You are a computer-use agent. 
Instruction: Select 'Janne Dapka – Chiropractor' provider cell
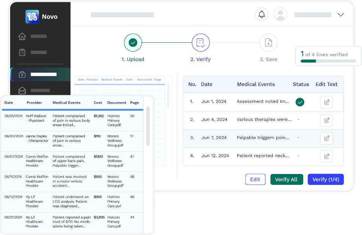pyautogui.click(x=37, y=138)
